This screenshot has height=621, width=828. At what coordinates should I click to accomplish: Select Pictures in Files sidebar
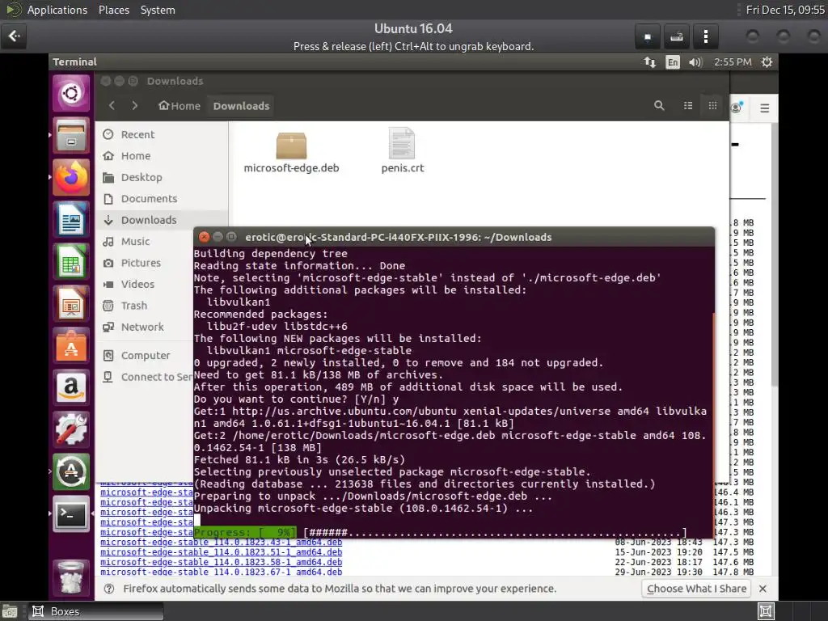[145, 263]
